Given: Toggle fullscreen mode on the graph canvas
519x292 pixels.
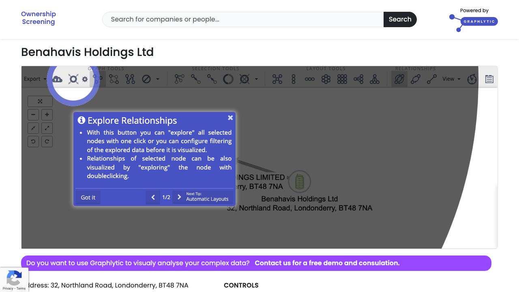Looking at the screenshot, I should 40,101.
